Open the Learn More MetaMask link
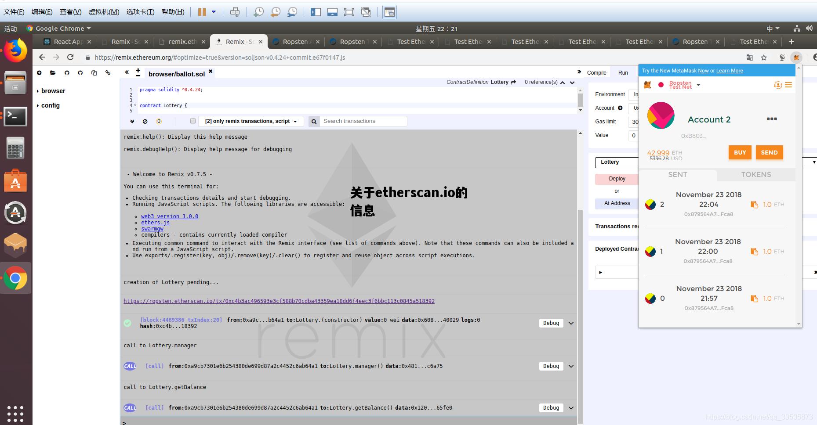This screenshot has width=817, height=425. coord(730,71)
